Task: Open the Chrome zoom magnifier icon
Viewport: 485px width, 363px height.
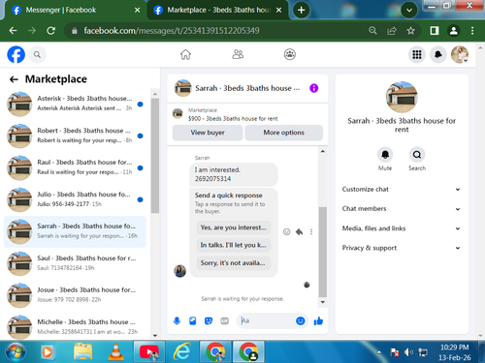Action: click(372, 31)
